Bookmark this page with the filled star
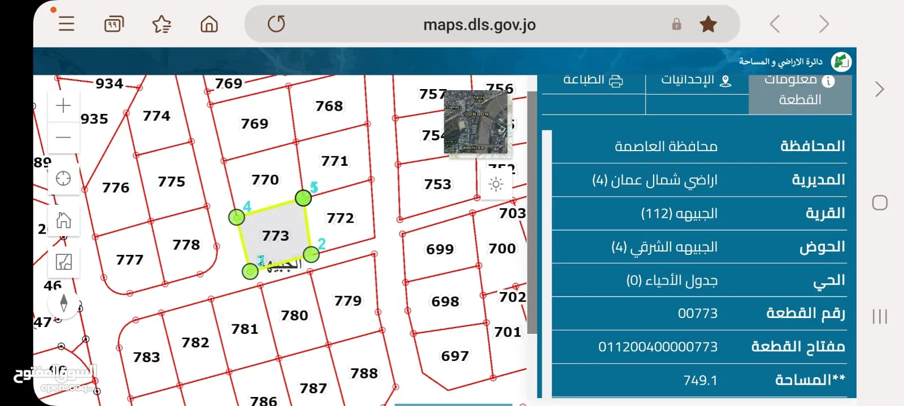Image resolution: width=904 pixels, height=406 pixels. (708, 24)
